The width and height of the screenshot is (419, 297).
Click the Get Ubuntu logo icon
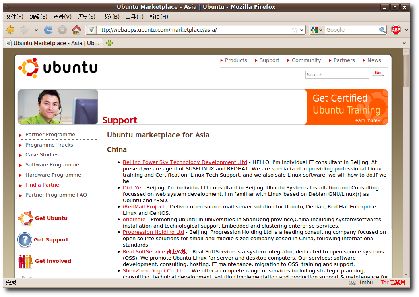point(25,218)
